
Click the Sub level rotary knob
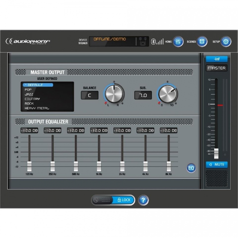167,93
